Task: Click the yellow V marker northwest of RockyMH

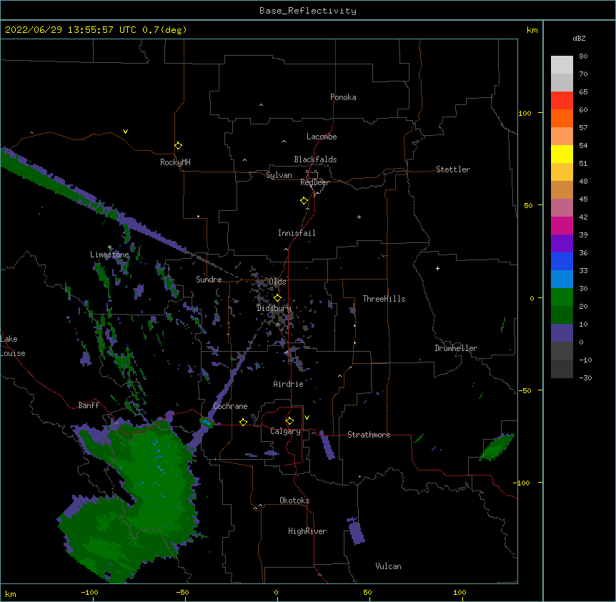Action: pos(125,132)
